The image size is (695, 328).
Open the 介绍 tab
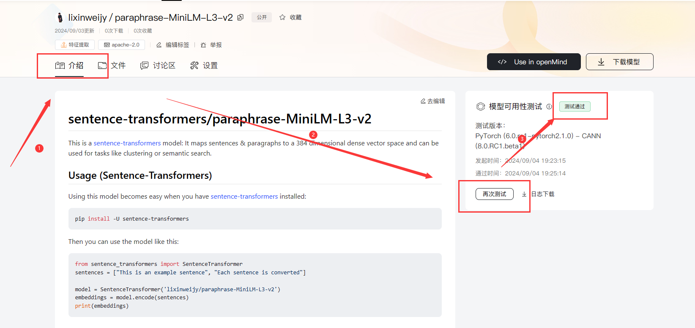click(x=69, y=66)
